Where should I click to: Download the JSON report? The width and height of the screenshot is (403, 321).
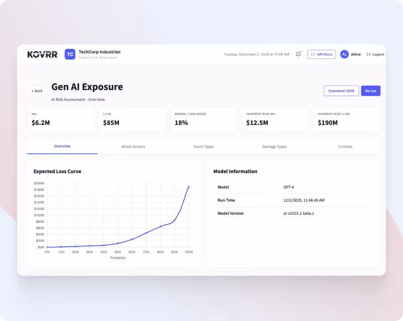(x=342, y=91)
